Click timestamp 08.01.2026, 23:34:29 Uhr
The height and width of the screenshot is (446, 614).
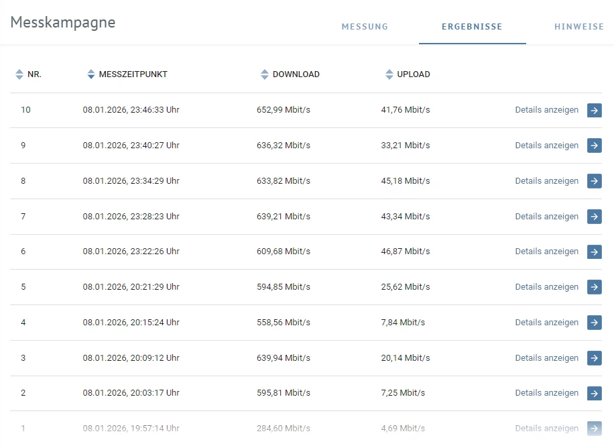pyautogui.click(x=131, y=181)
